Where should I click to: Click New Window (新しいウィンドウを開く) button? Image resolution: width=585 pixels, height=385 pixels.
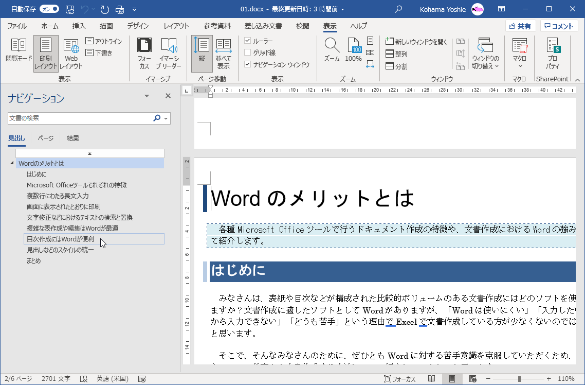416,42
